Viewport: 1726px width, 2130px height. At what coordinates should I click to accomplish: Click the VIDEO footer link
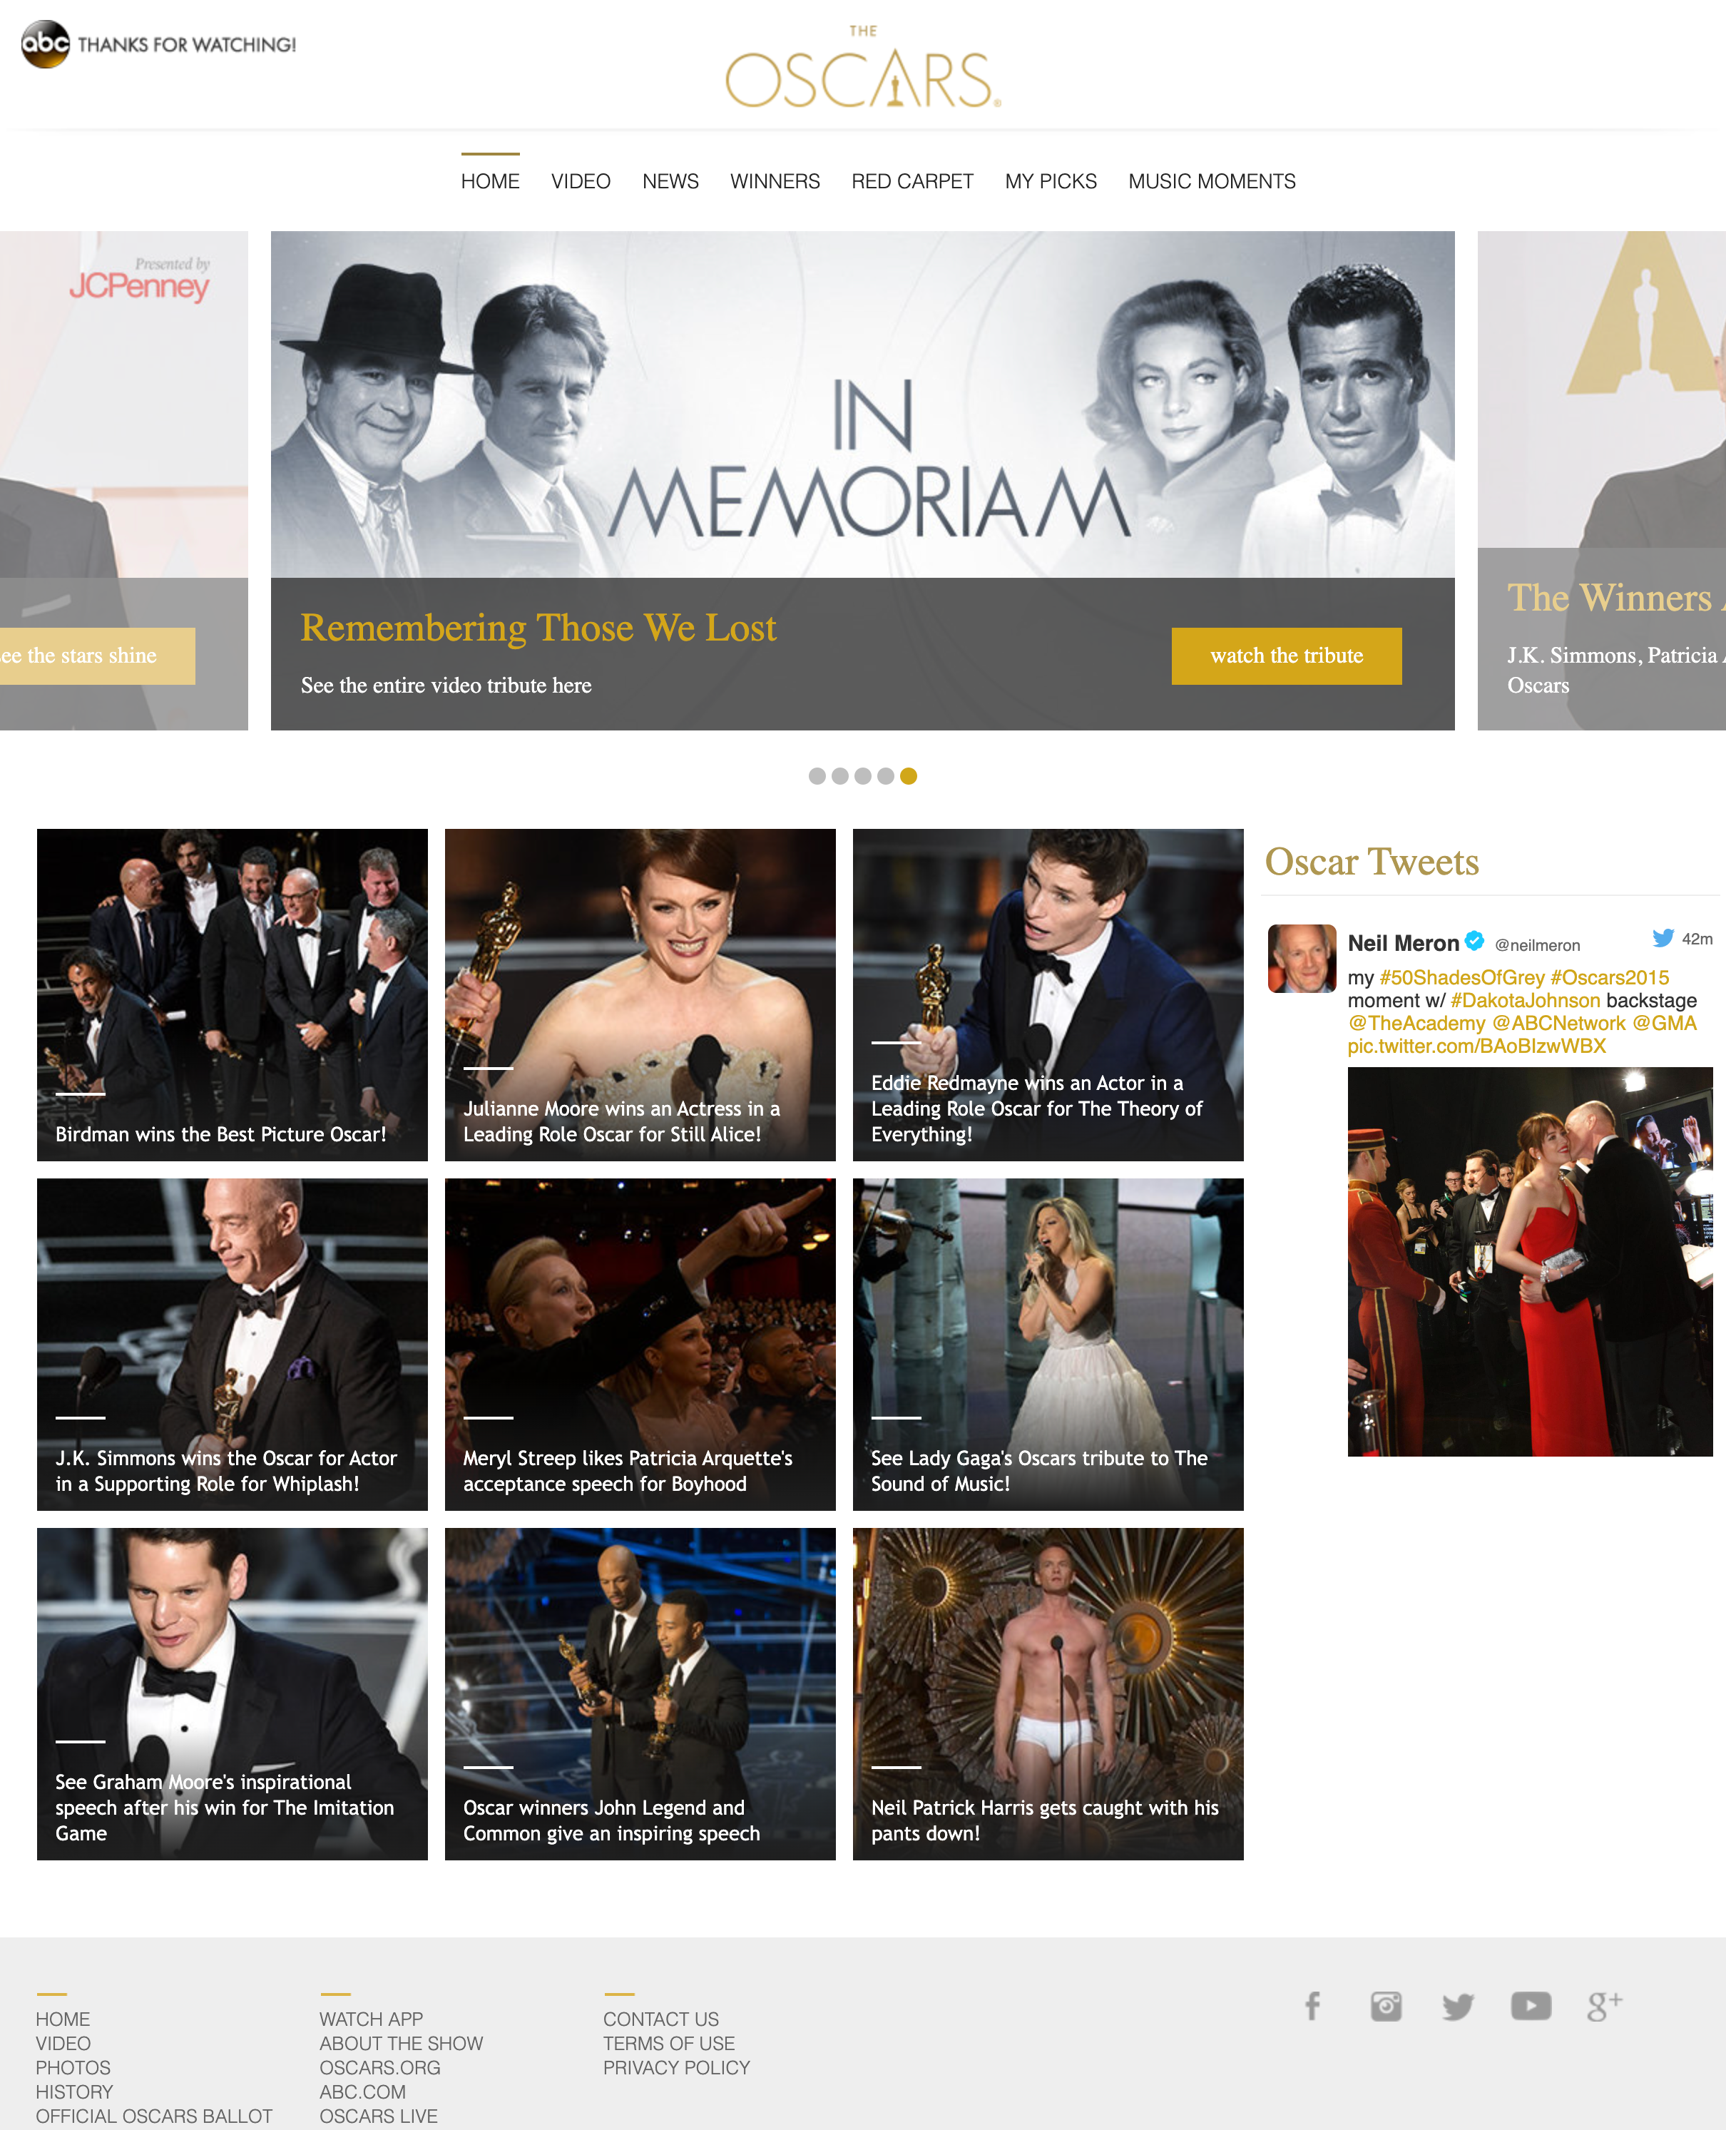[63, 2042]
